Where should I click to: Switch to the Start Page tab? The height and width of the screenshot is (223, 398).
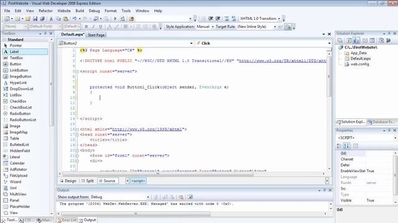point(96,35)
